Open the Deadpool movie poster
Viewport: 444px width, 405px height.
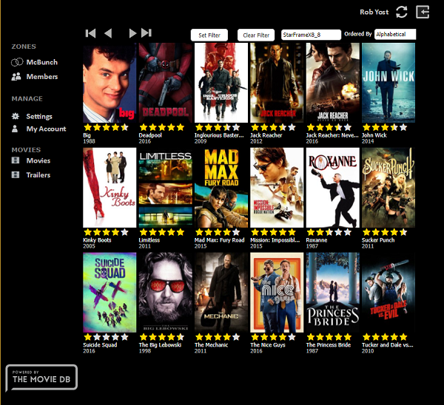(x=165, y=83)
